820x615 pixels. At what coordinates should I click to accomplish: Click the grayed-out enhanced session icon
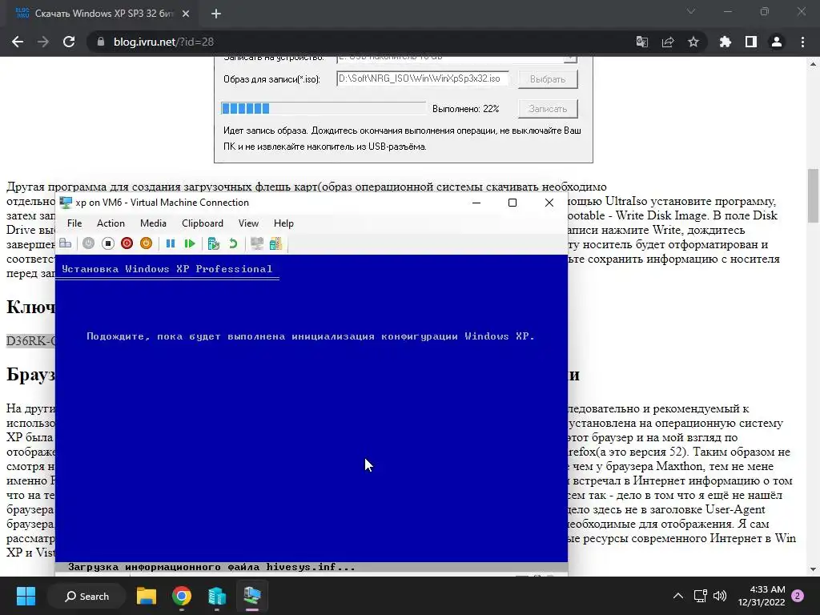point(257,243)
